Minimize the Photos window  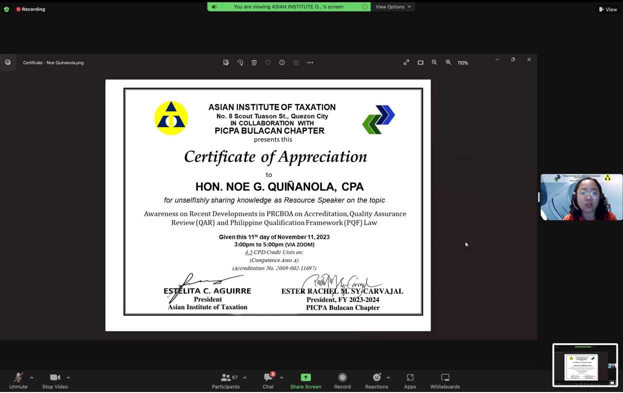[x=497, y=59]
